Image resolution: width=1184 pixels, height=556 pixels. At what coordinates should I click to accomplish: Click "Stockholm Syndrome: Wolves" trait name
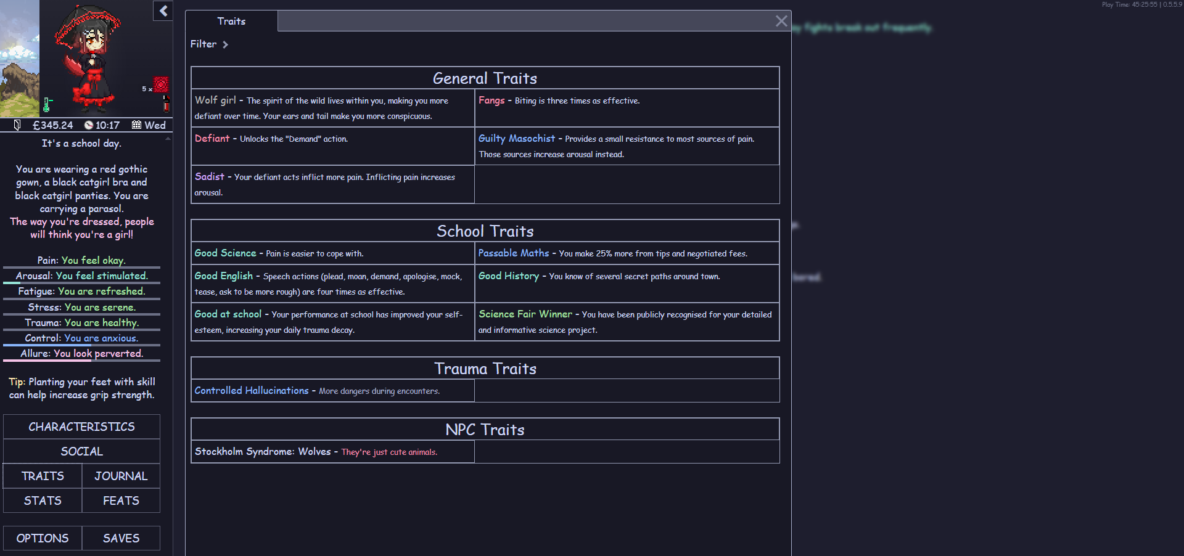click(263, 451)
